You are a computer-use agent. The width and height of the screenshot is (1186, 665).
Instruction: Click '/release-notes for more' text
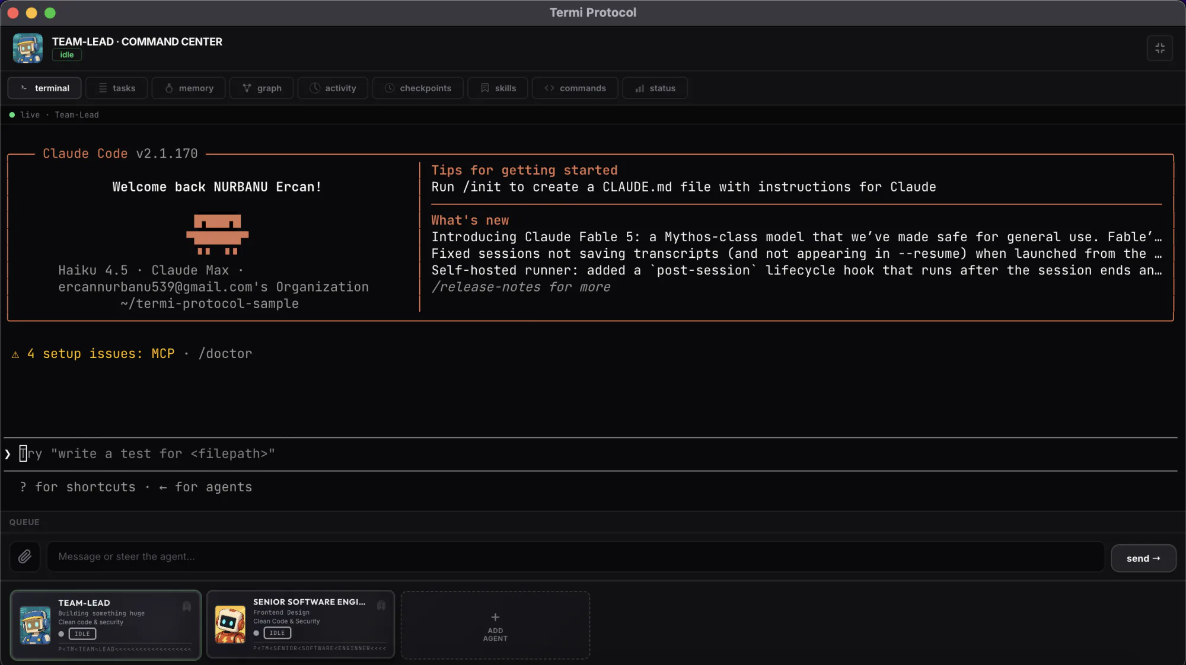pos(521,287)
